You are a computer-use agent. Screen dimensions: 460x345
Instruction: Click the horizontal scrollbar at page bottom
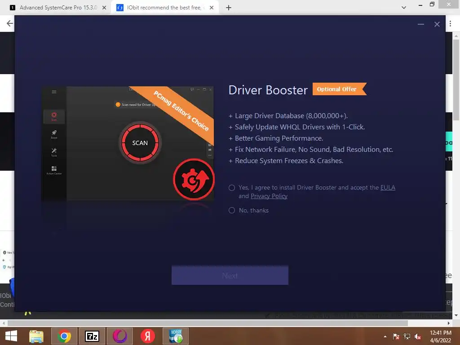(208, 323)
